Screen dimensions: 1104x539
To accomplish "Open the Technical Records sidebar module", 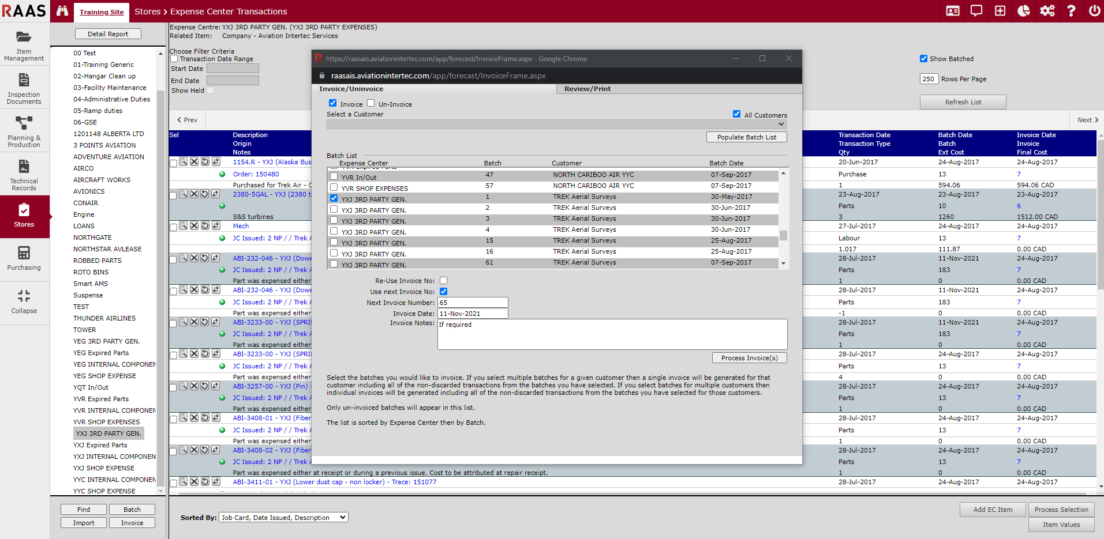I will pos(24,175).
